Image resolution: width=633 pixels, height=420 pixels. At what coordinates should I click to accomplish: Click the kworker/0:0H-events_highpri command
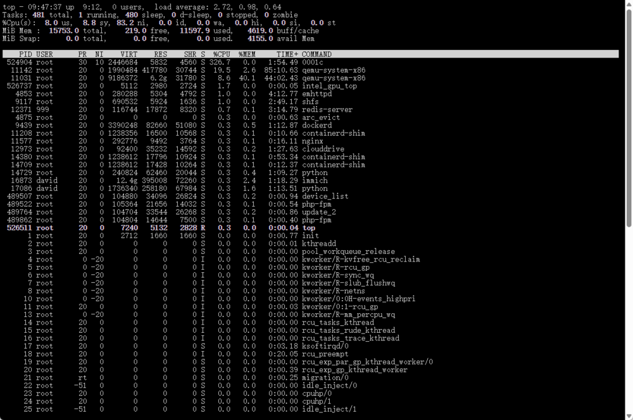coord(358,299)
